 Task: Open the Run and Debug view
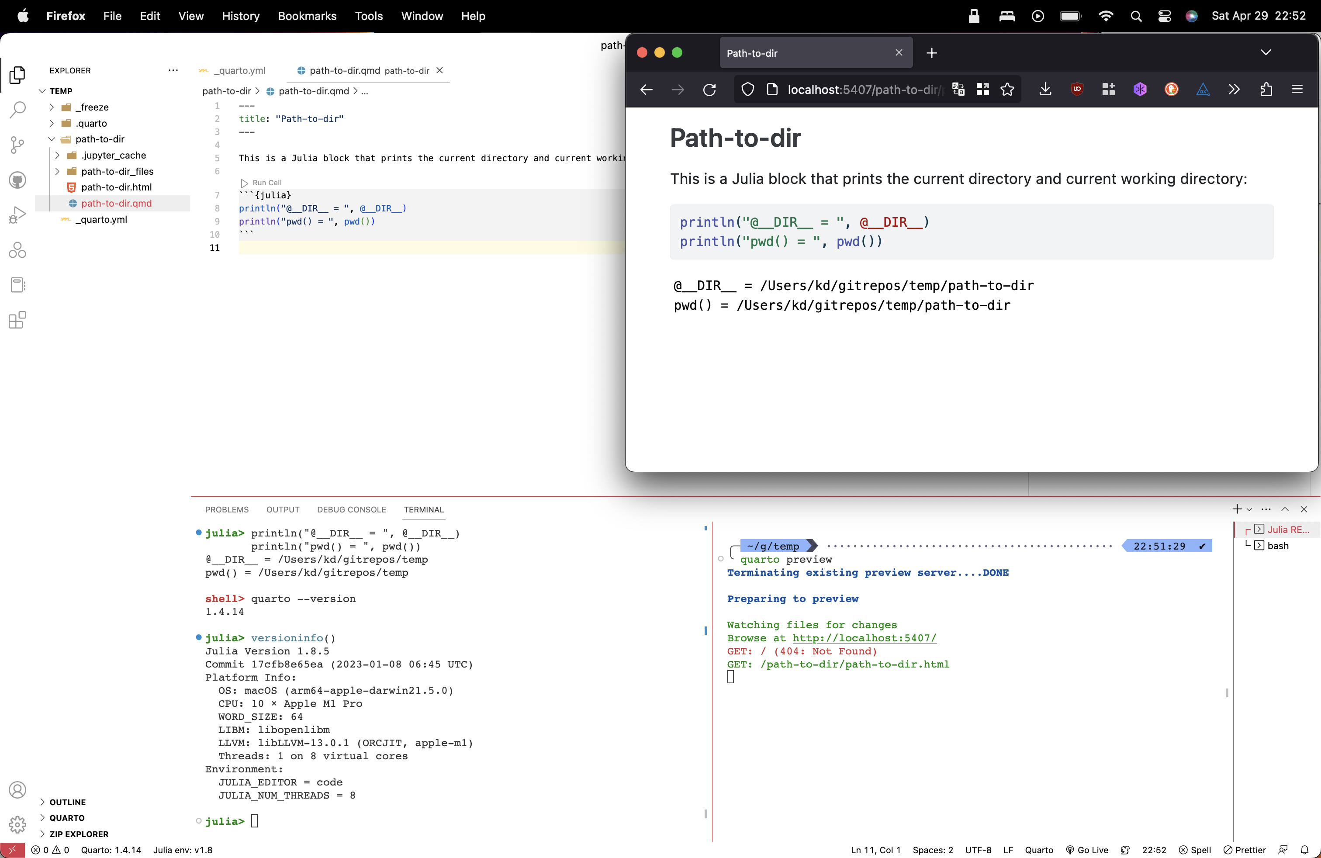[x=17, y=215]
